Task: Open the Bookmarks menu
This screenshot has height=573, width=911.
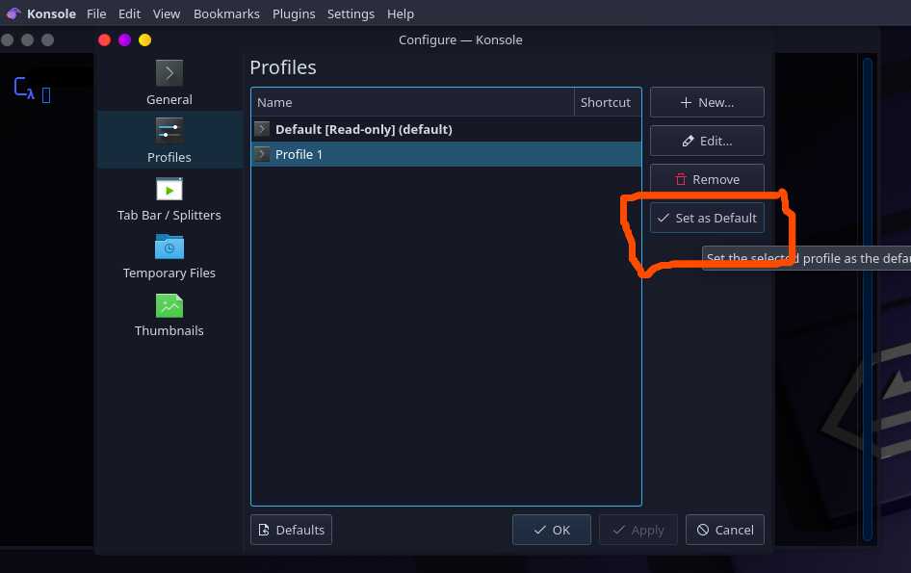Action: [226, 13]
